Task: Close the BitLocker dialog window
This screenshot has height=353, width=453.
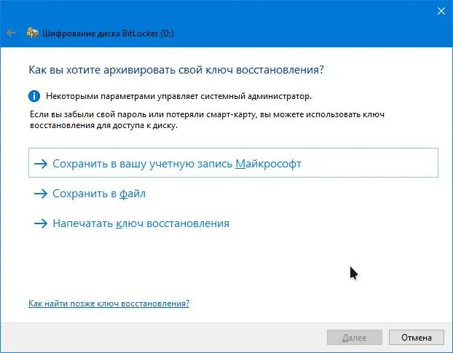Action: pos(441,11)
